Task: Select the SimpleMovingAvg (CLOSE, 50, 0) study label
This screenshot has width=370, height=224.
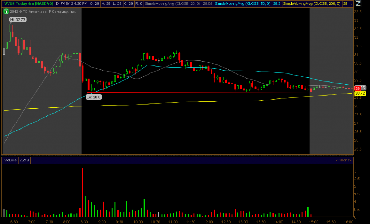Action: point(243,4)
